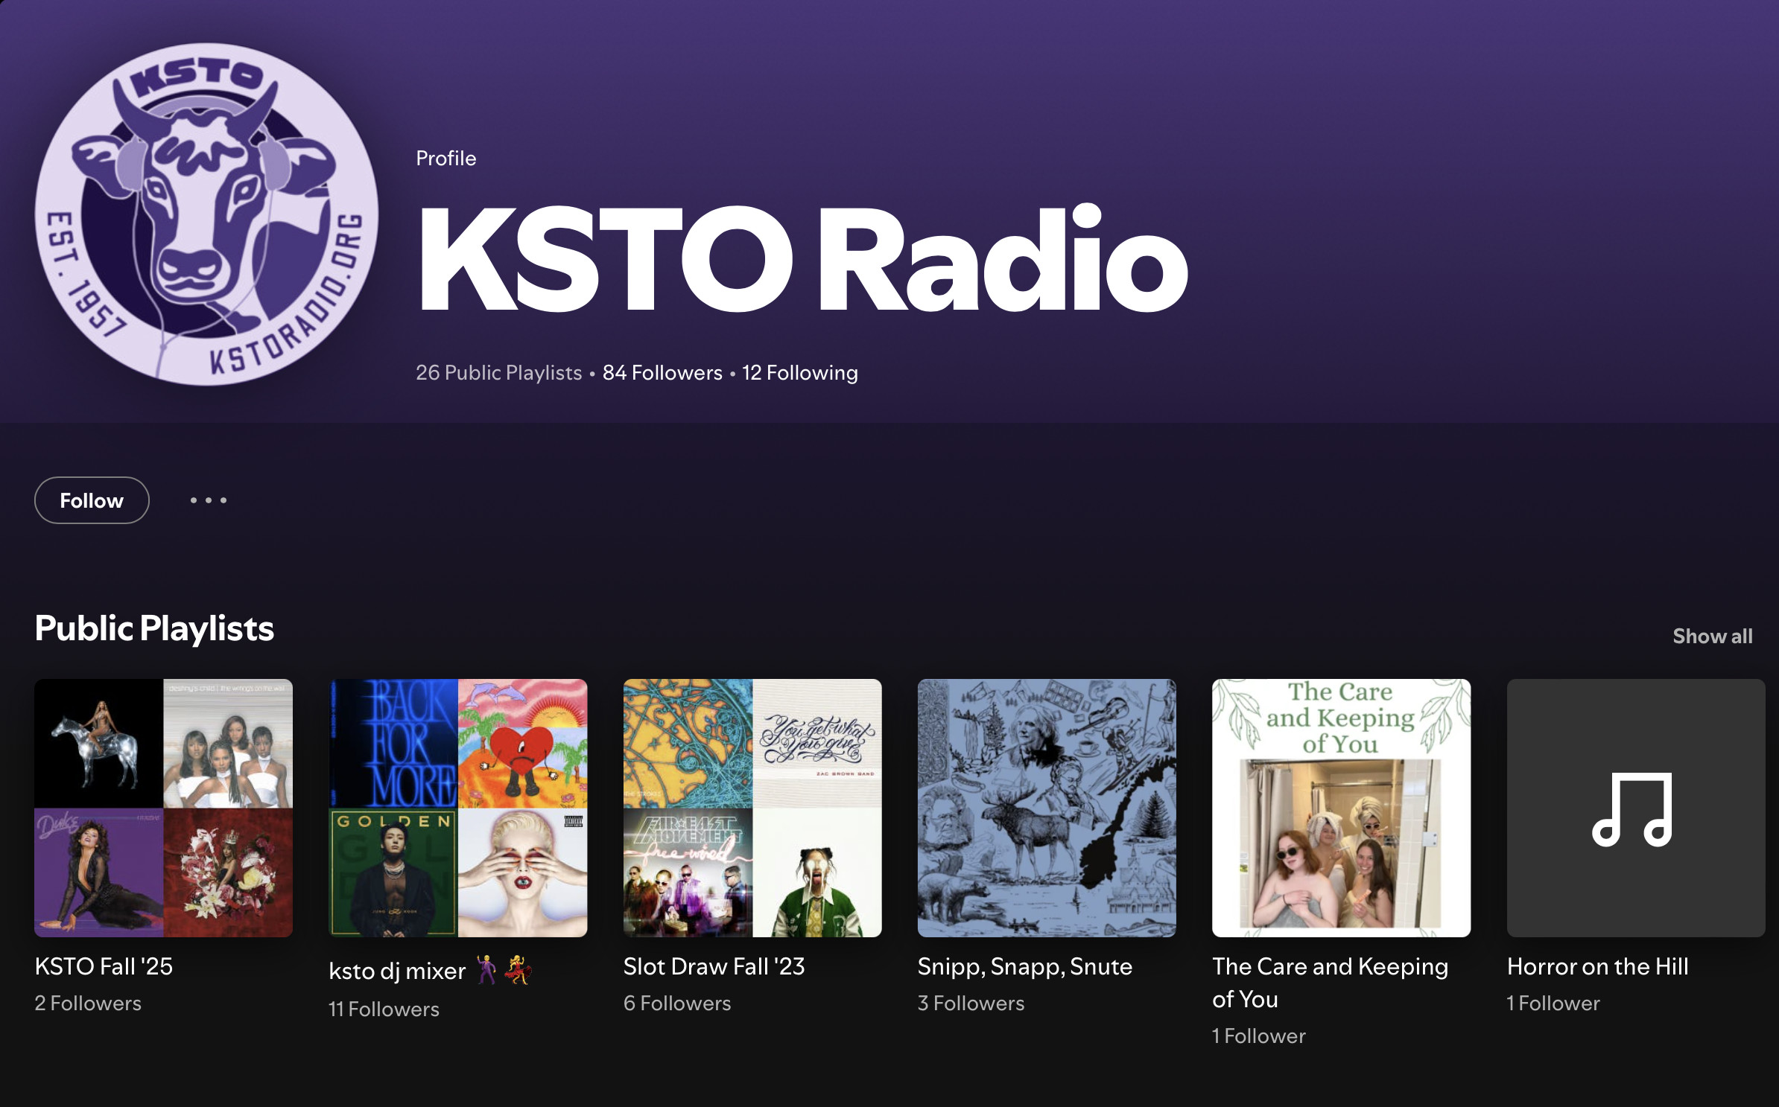View the 84 Followers list
Viewport: 1779px width, 1107px height.
pyautogui.click(x=662, y=372)
